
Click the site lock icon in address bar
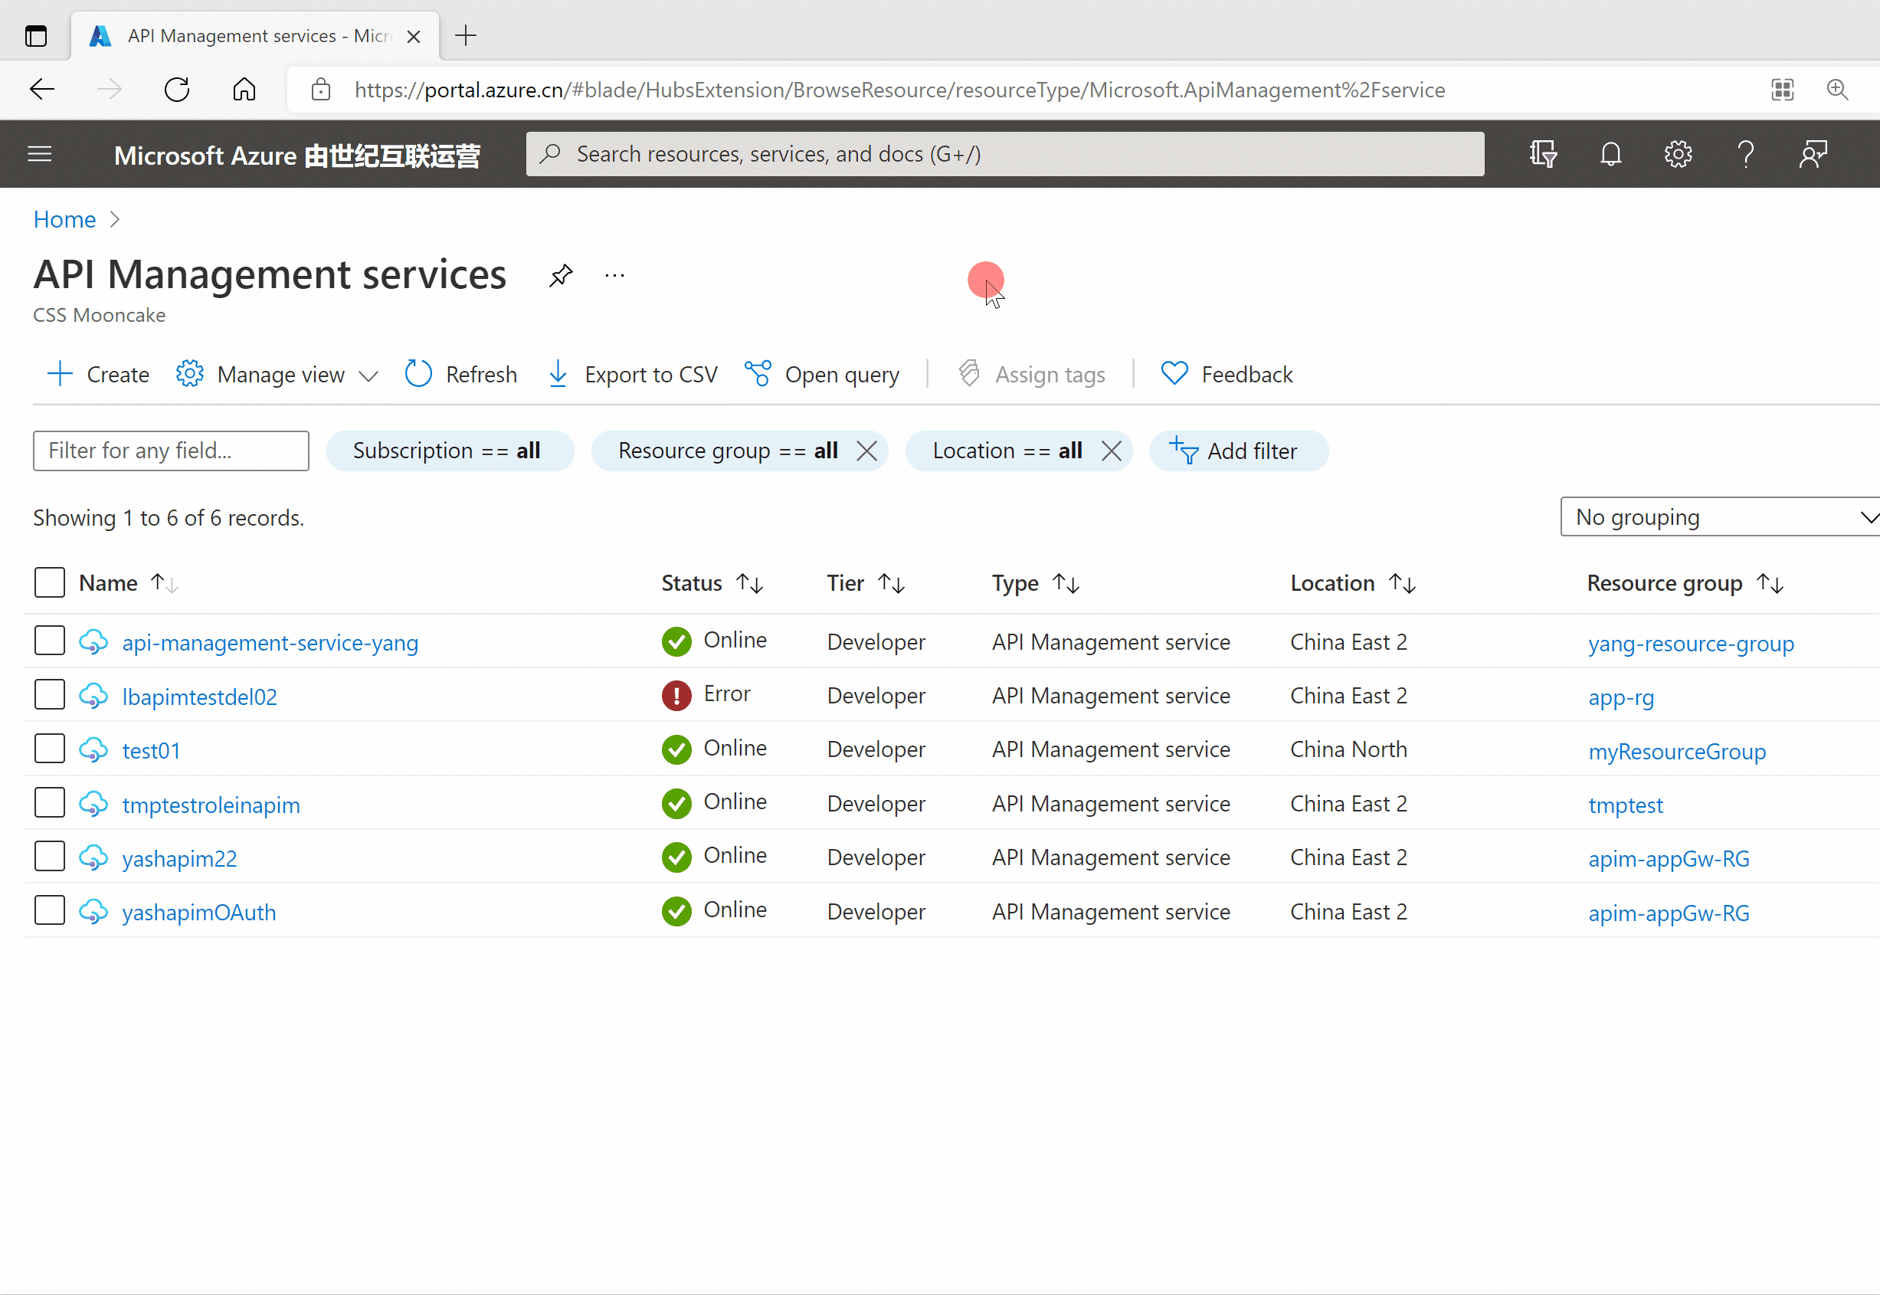click(x=321, y=89)
